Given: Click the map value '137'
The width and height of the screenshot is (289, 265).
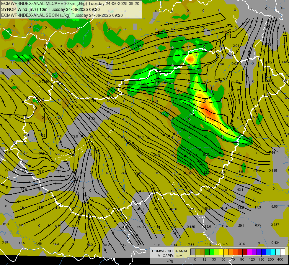Looking at the screenshot, I should coord(91,173).
